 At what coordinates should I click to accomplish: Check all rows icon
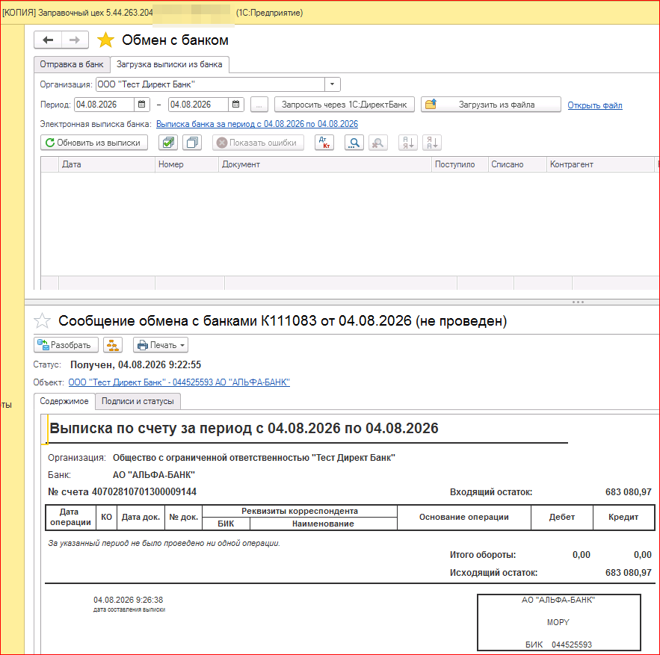point(168,143)
